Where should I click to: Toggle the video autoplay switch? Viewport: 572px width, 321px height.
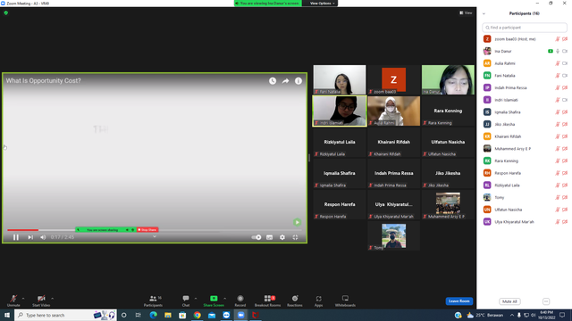[257, 237]
